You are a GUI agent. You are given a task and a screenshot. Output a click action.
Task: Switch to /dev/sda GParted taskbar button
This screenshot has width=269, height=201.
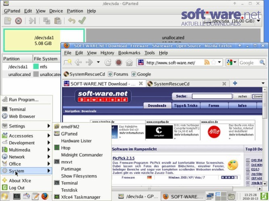[x=138, y=197]
